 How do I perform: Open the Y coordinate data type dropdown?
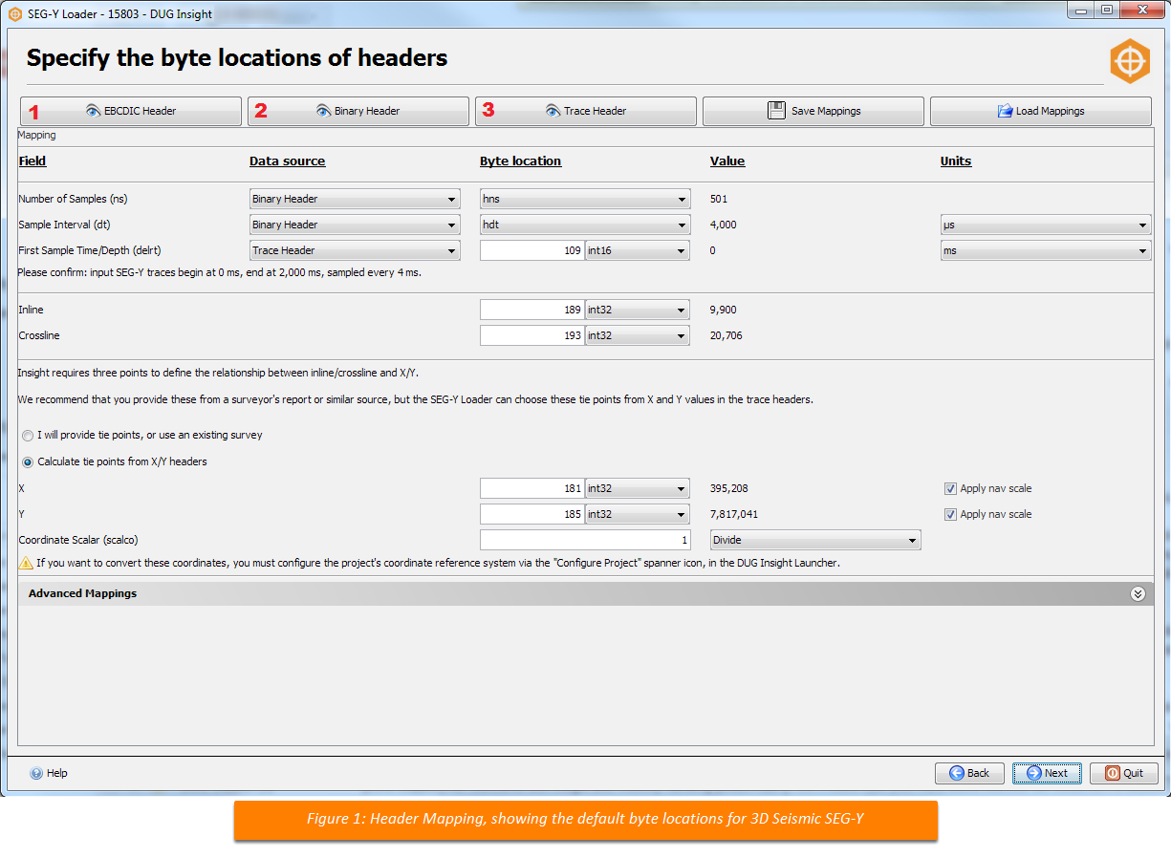pyautogui.click(x=638, y=514)
